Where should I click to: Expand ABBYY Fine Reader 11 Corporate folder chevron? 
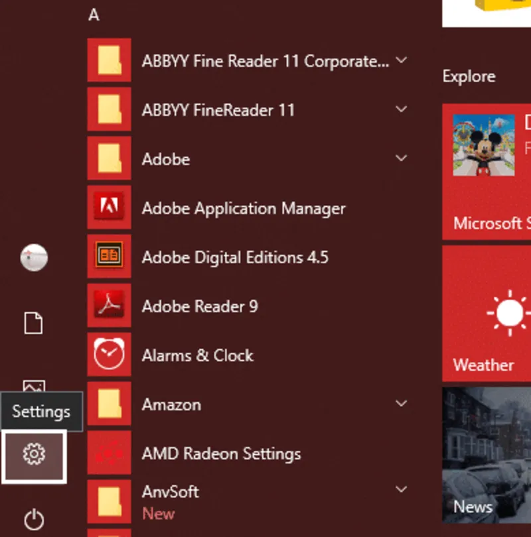tap(401, 60)
